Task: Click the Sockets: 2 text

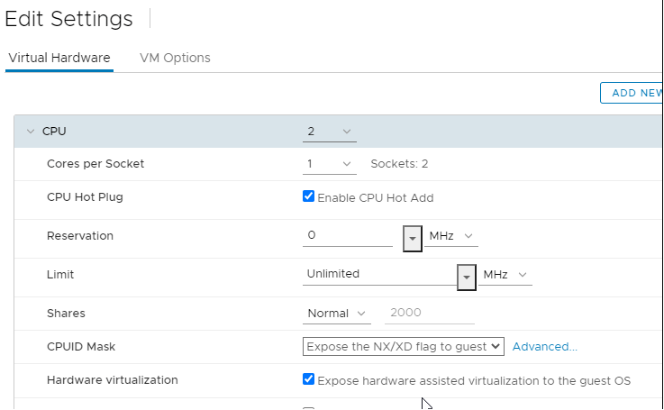Action: (399, 164)
